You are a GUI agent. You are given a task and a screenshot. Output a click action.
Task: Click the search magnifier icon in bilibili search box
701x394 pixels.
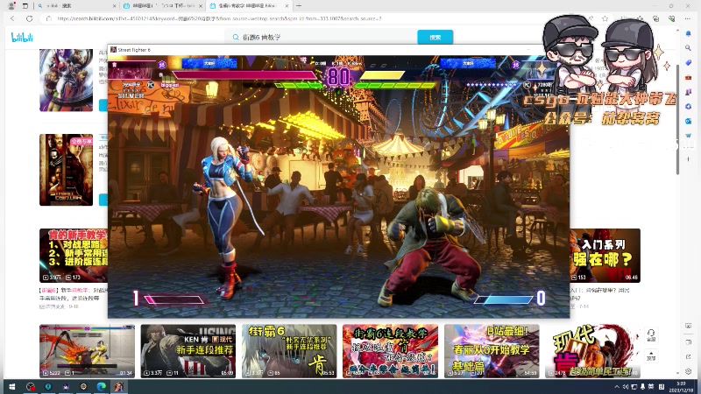coord(236,38)
